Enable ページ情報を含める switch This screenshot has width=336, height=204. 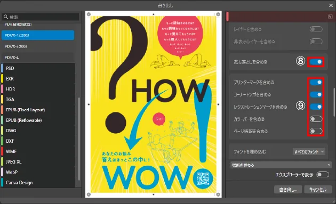tap(316, 131)
